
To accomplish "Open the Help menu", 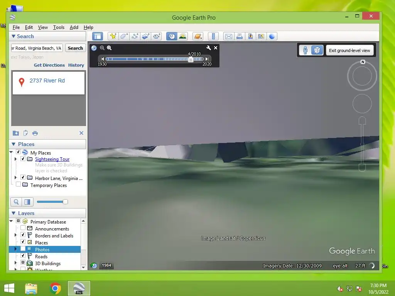I will (88, 27).
